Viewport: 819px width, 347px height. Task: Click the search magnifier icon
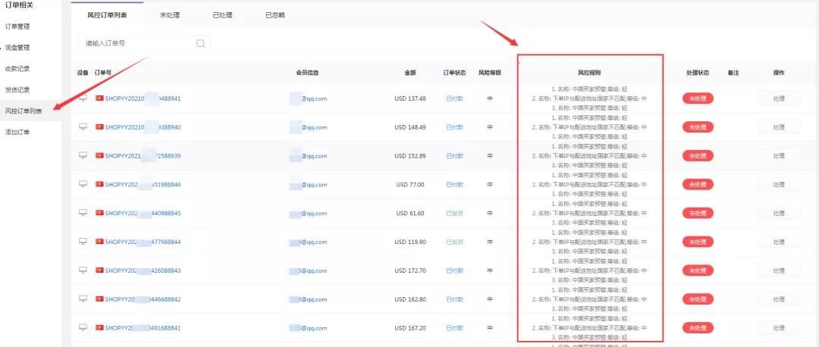(x=200, y=43)
